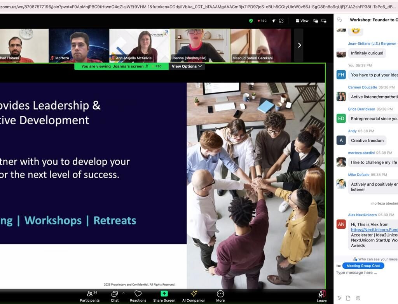Viewport: 398px width, 304px height.
Task: Toggle the focus capture icon beside REC
Action: coord(281,21)
